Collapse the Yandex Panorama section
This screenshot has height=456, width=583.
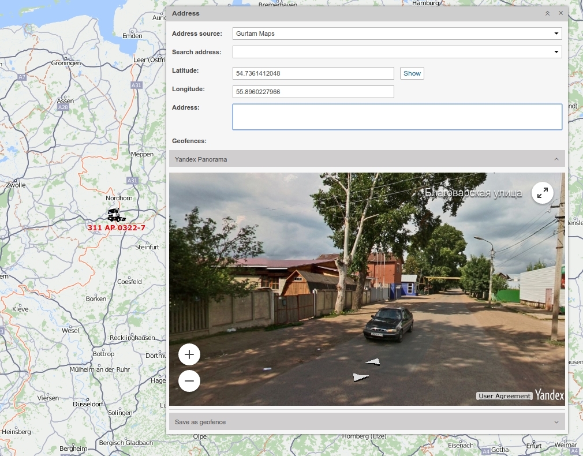tap(556, 159)
